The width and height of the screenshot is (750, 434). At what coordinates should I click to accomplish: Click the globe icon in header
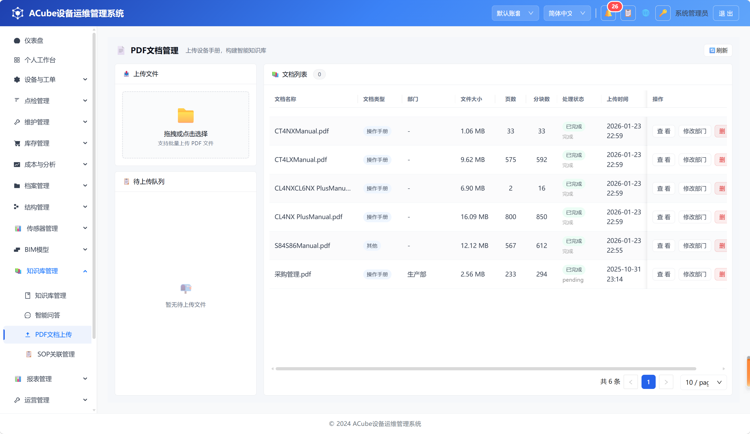pyautogui.click(x=645, y=13)
